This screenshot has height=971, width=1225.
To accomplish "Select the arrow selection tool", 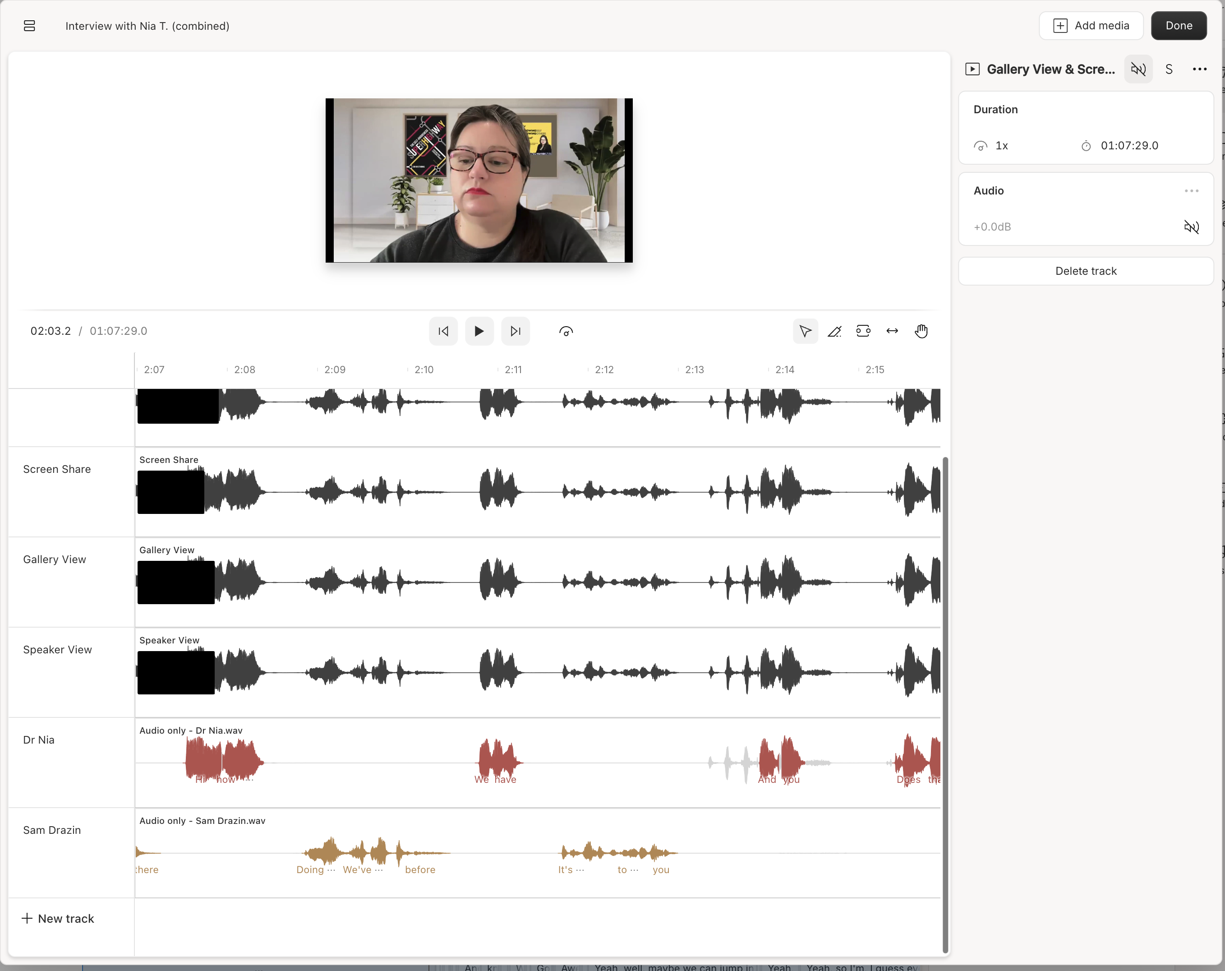I will click(805, 331).
